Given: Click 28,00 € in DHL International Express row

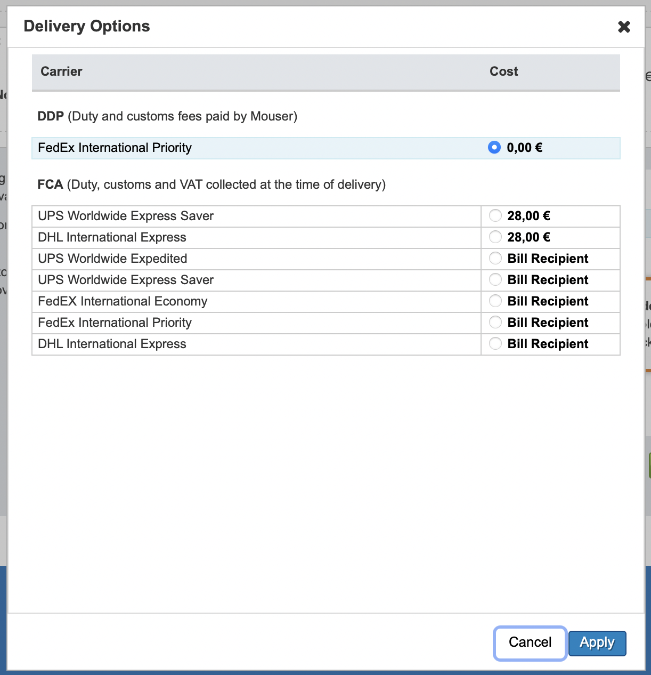Looking at the screenshot, I should coord(528,237).
